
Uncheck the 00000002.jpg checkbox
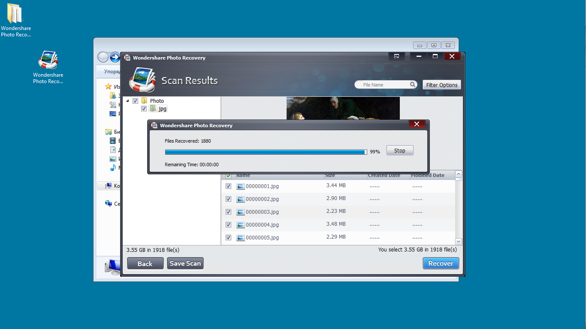228,199
